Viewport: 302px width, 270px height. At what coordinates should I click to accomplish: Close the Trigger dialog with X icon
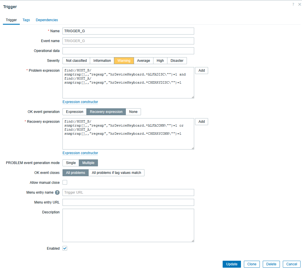tap(300, 4)
